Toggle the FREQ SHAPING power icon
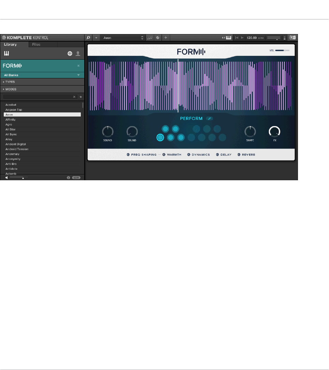Screen dimensions: 329x370 coord(128,155)
